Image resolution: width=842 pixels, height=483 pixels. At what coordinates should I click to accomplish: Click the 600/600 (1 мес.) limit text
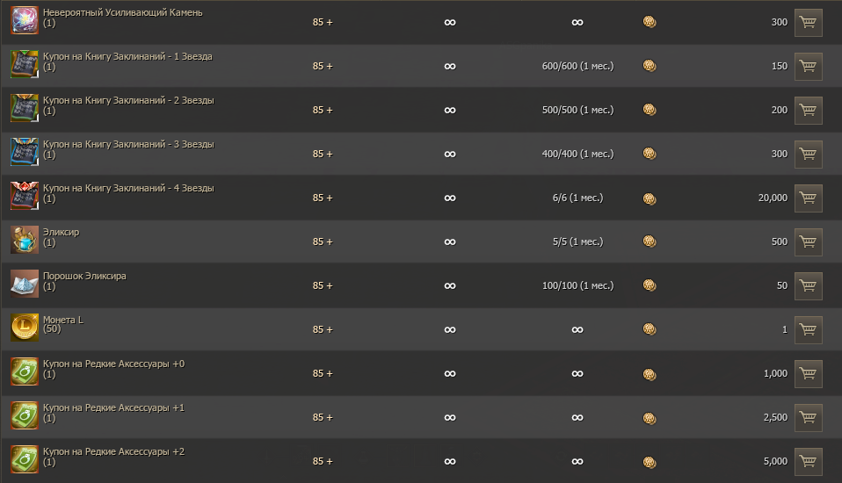[x=577, y=66]
